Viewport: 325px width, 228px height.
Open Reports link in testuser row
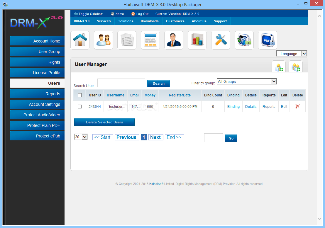click(269, 106)
